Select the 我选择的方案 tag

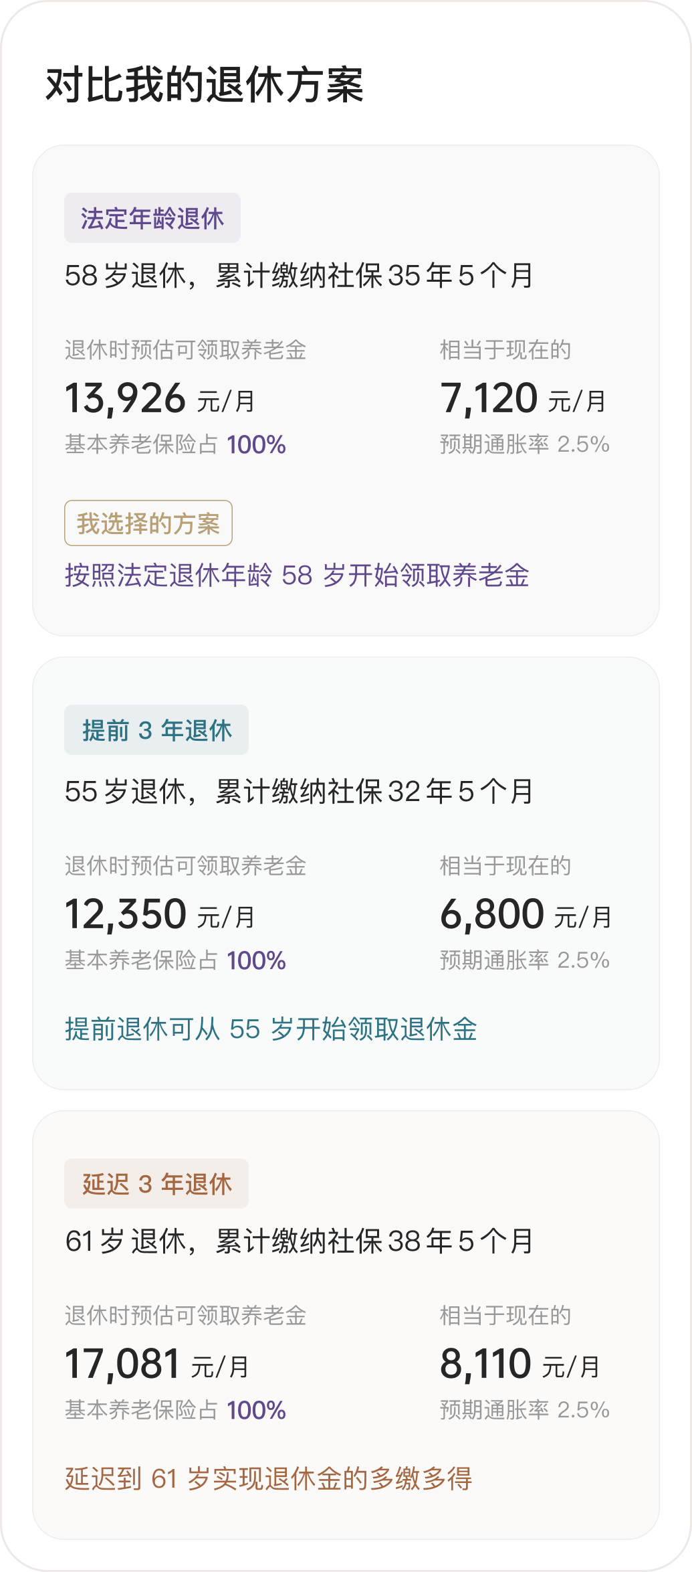(x=148, y=523)
